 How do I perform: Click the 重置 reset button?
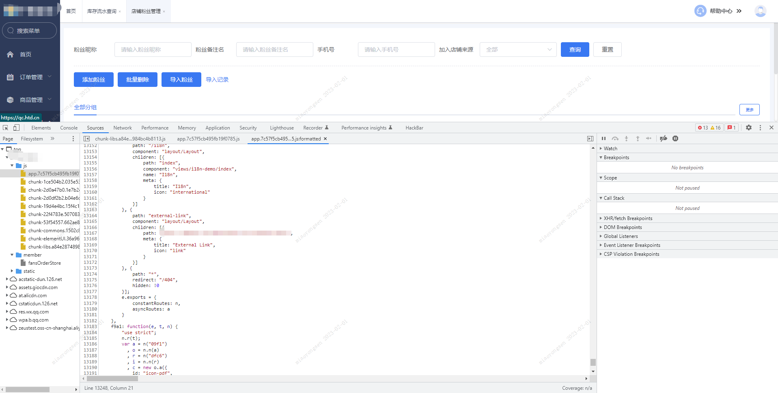608,50
